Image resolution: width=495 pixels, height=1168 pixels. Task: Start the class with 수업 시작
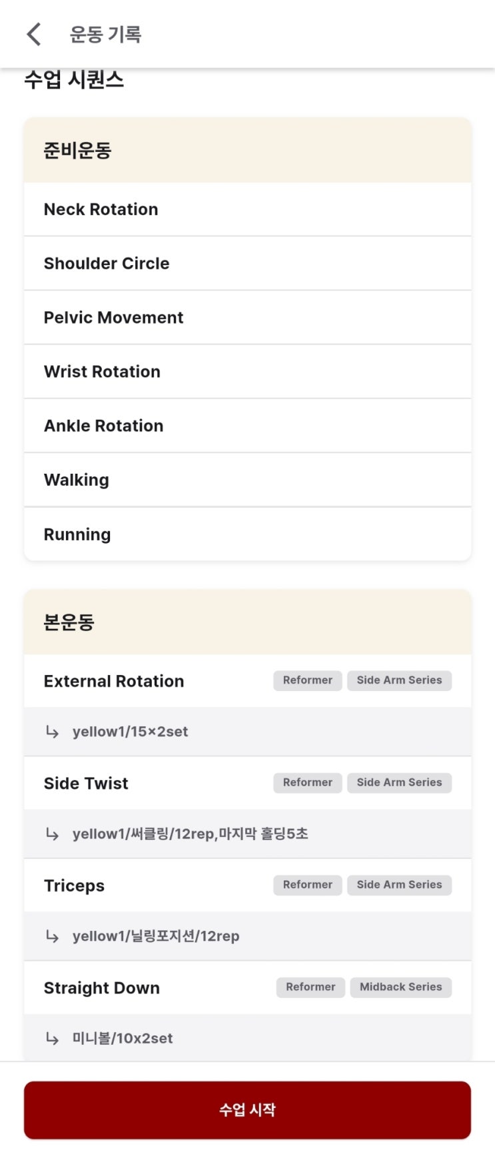coord(247,1109)
